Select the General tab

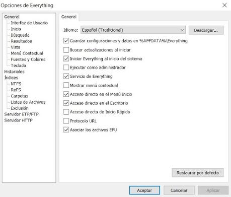point(69,17)
